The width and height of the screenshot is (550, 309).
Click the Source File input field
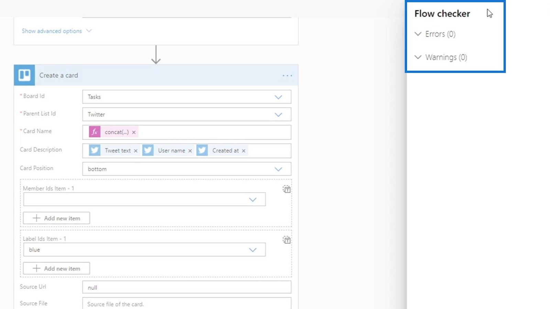click(x=187, y=304)
